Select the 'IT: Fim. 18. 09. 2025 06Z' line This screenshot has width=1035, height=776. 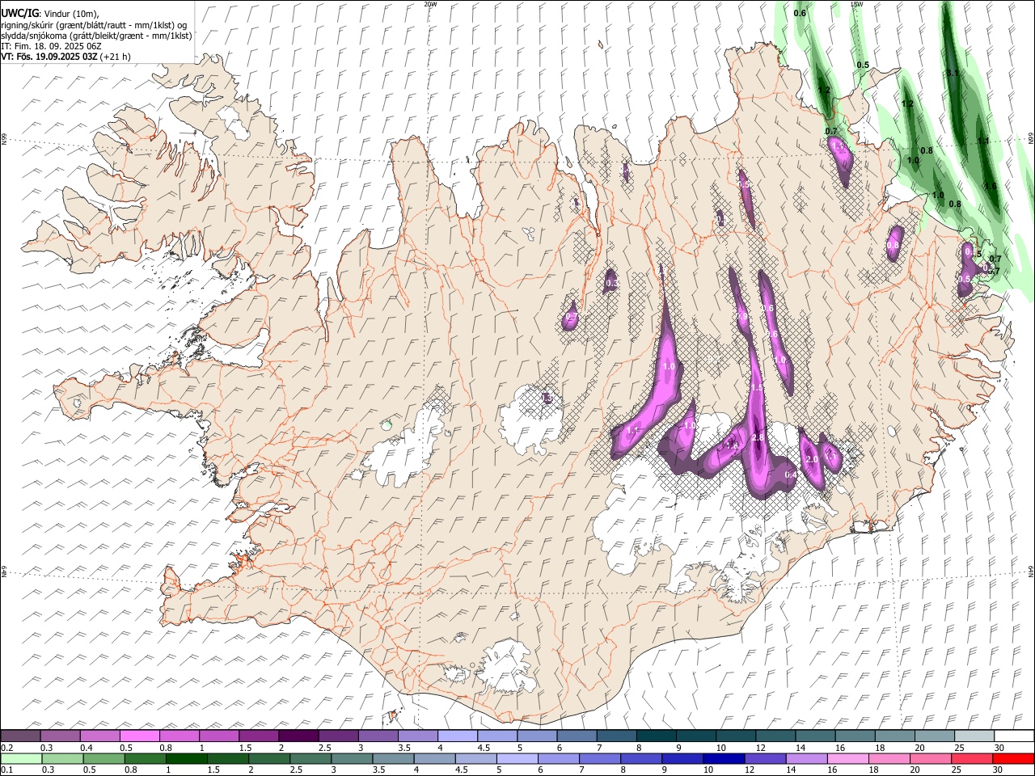pyautogui.click(x=52, y=46)
